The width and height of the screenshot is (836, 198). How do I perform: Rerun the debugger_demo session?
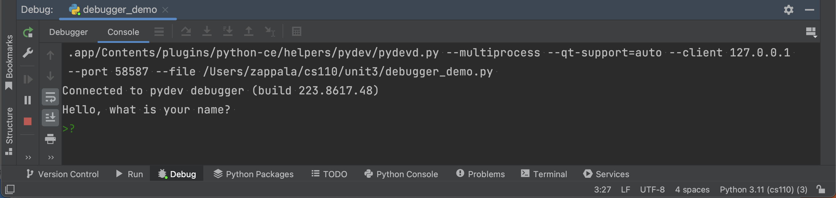point(28,32)
